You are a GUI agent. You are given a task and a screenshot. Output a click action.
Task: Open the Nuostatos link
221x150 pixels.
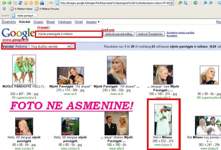pyautogui.click(x=172, y=36)
